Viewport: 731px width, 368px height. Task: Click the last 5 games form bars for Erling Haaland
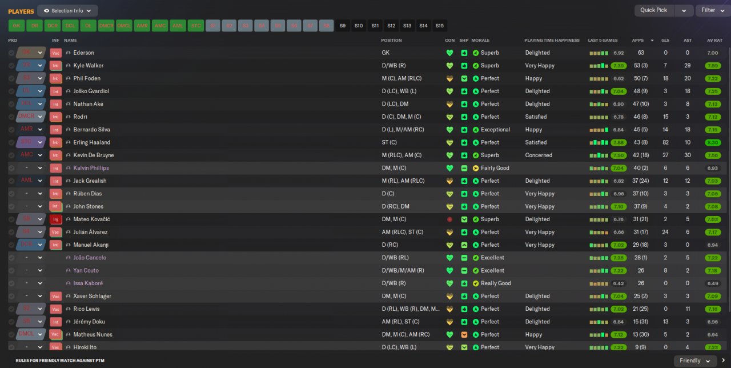click(599, 142)
